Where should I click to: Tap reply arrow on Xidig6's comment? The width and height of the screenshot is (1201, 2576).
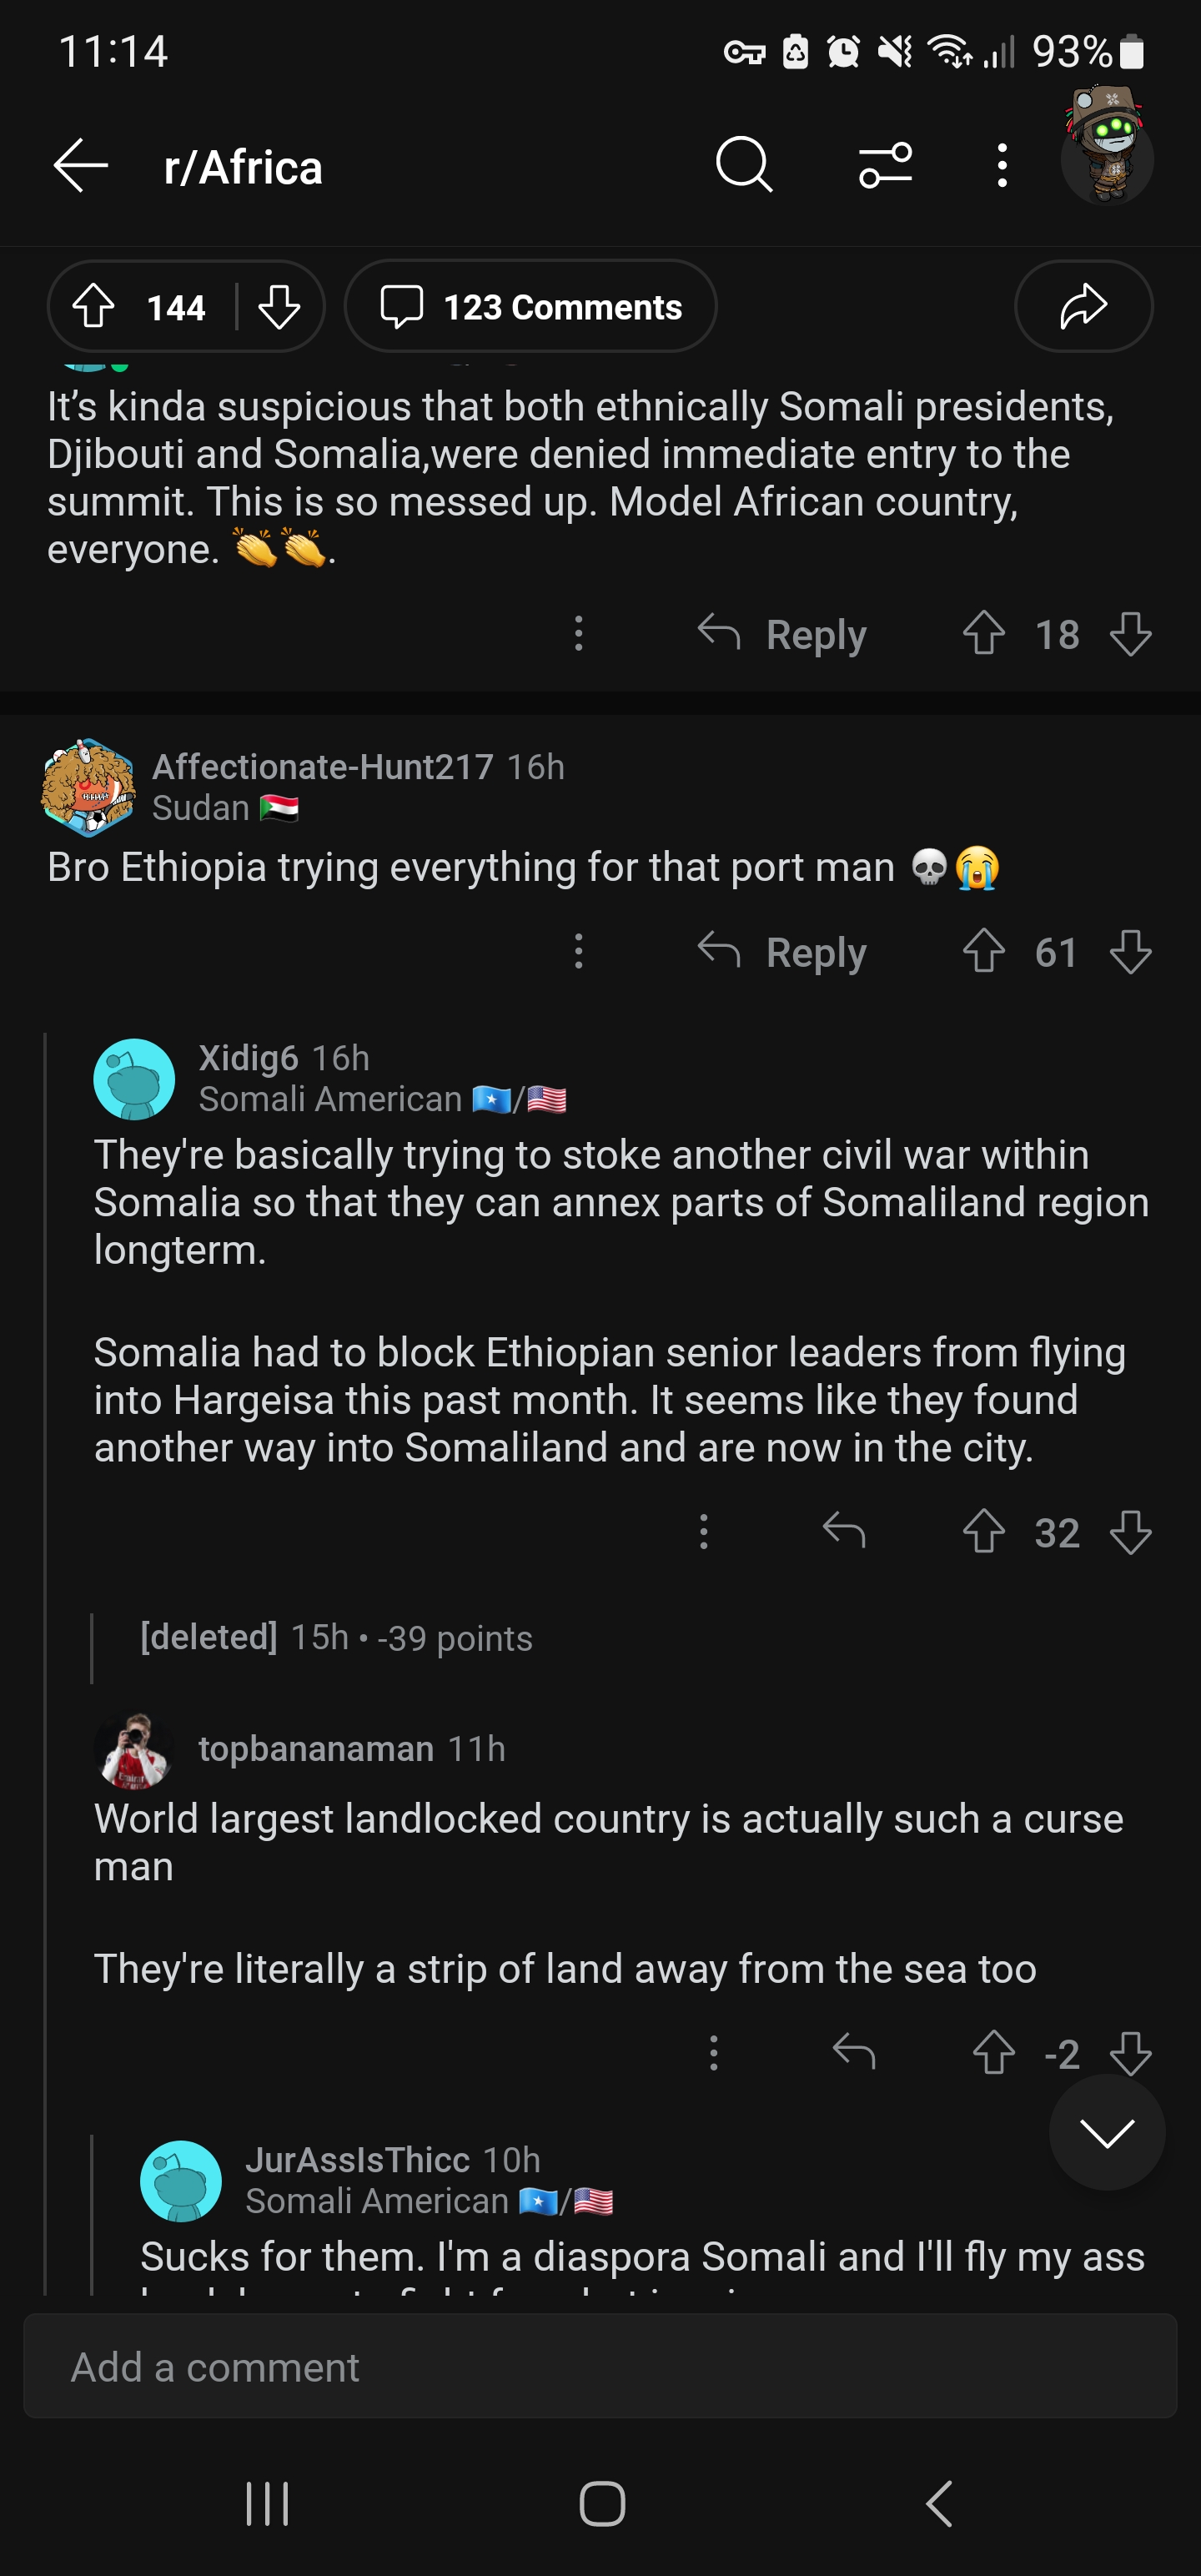tap(844, 1531)
